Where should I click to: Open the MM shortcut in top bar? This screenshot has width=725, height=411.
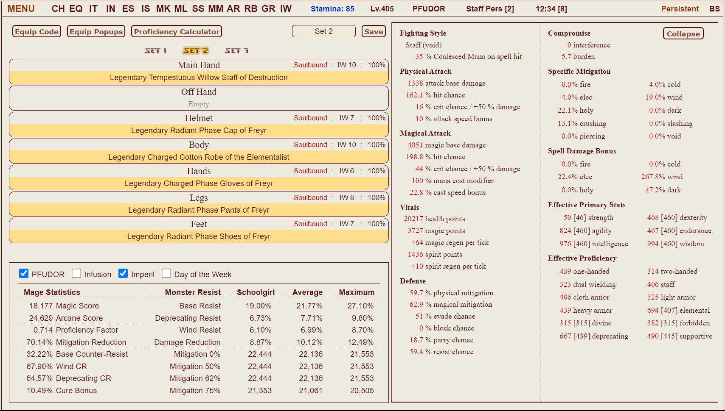[216, 8]
